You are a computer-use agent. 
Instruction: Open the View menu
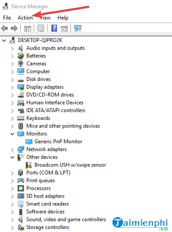pyautogui.click(x=45, y=18)
